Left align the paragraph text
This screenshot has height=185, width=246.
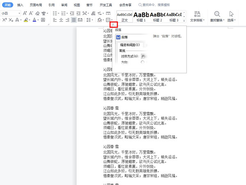coord(55,20)
